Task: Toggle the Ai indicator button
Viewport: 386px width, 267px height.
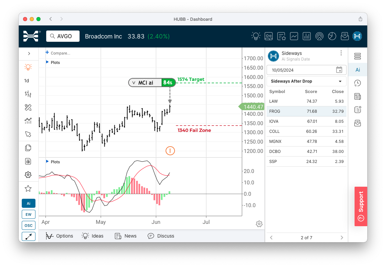Action: click(28, 203)
